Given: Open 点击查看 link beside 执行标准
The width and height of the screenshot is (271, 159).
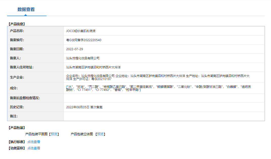Looking at the screenshot, I should click(x=34, y=142).
